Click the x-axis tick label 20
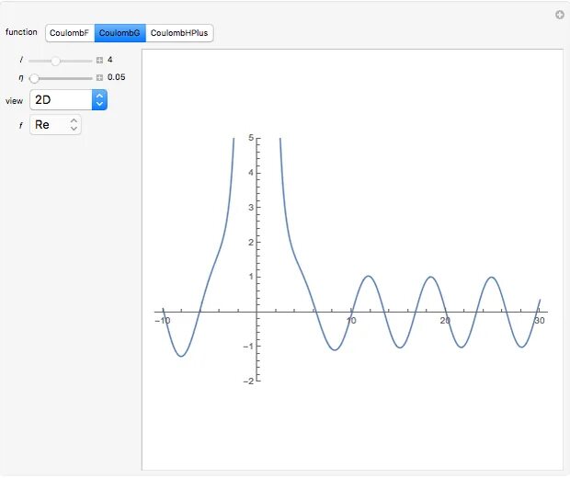This screenshot has height=478, width=570. [445, 321]
